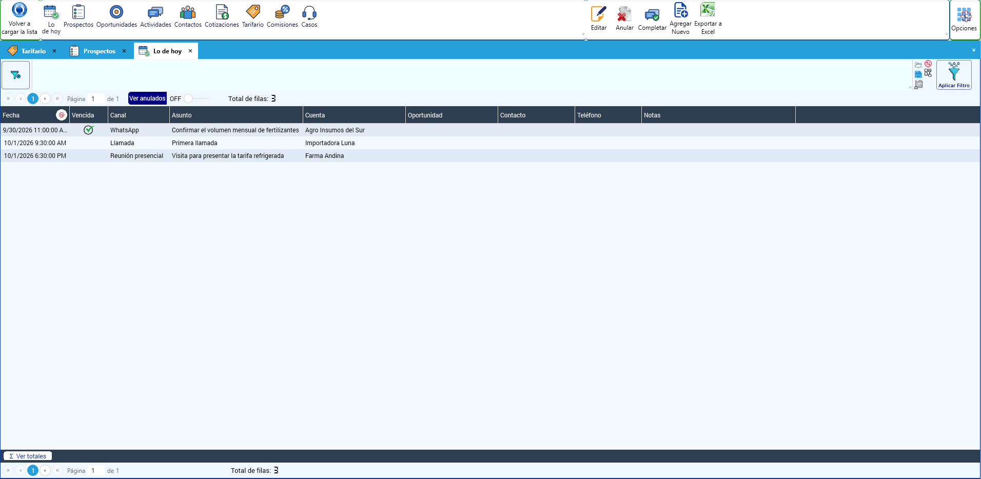Click the Aplicar Filtro button

coord(954,75)
